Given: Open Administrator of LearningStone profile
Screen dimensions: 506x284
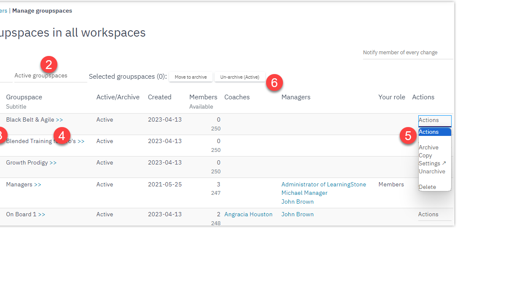Looking at the screenshot, I should (x=324, y=184).
